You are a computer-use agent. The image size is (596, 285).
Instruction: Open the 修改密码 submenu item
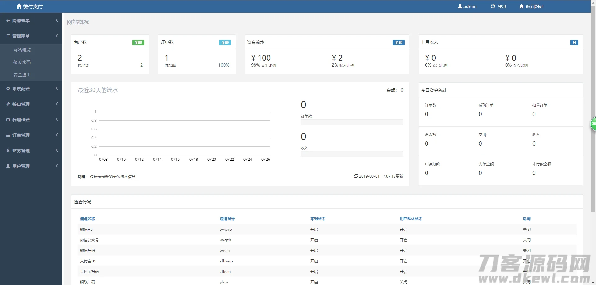click(22, 62)
